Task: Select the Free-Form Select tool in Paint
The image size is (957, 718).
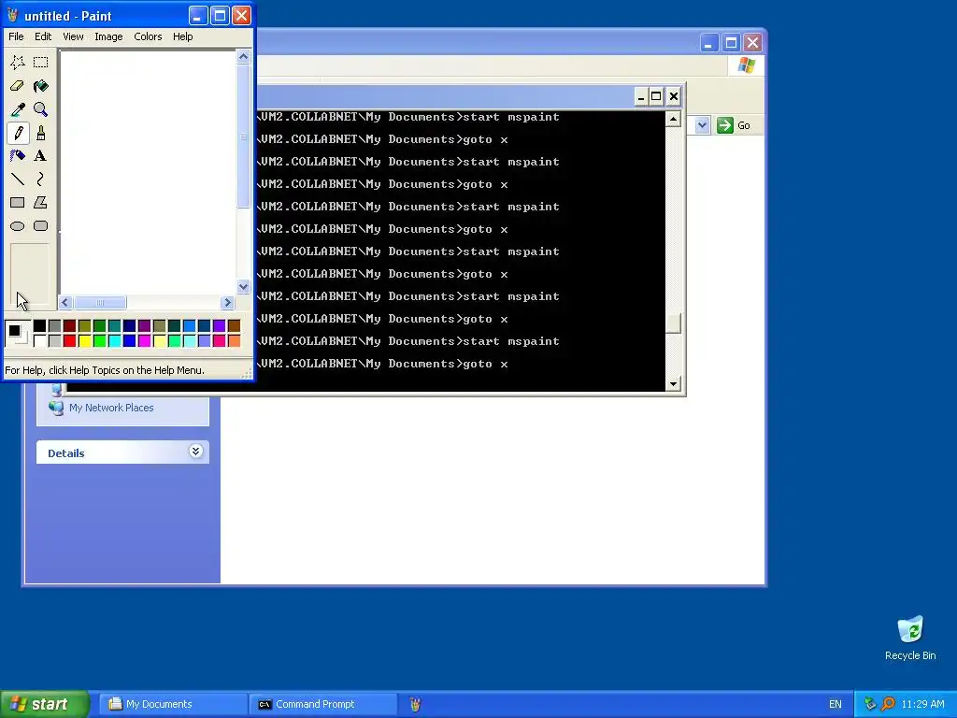Action: coord(17,63)
